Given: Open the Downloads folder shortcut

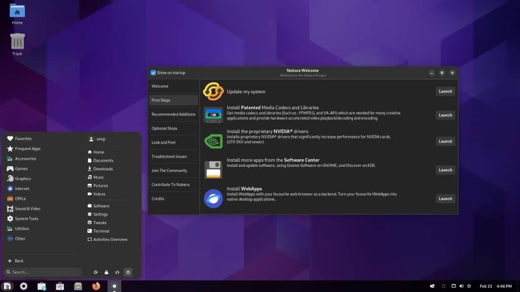Looking at the screenshot, I should pos(102,169).
